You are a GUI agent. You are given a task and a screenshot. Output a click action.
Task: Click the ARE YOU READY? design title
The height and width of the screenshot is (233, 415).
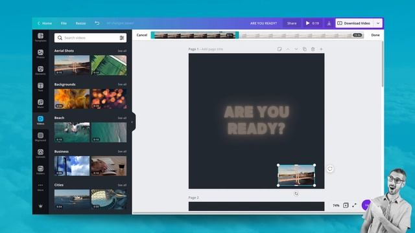point(264,23)
